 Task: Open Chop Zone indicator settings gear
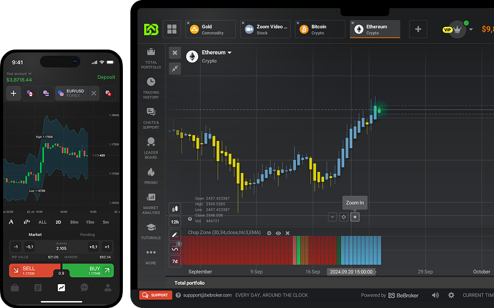tap(269, 233)
